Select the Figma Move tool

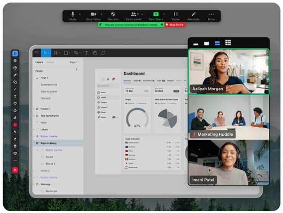click(46, 53)
